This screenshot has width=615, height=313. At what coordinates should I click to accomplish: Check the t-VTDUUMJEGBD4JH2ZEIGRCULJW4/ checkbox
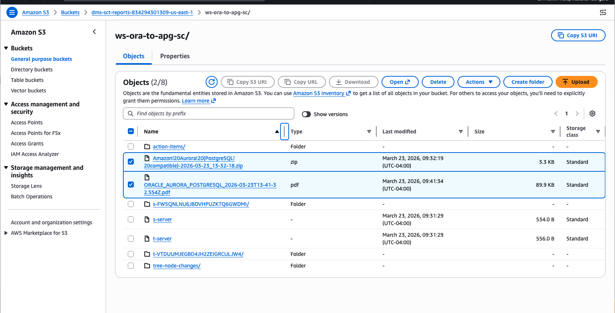pyautogui.click(x=131, y=254)
